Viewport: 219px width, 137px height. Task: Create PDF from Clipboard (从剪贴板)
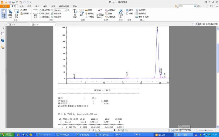110,17
